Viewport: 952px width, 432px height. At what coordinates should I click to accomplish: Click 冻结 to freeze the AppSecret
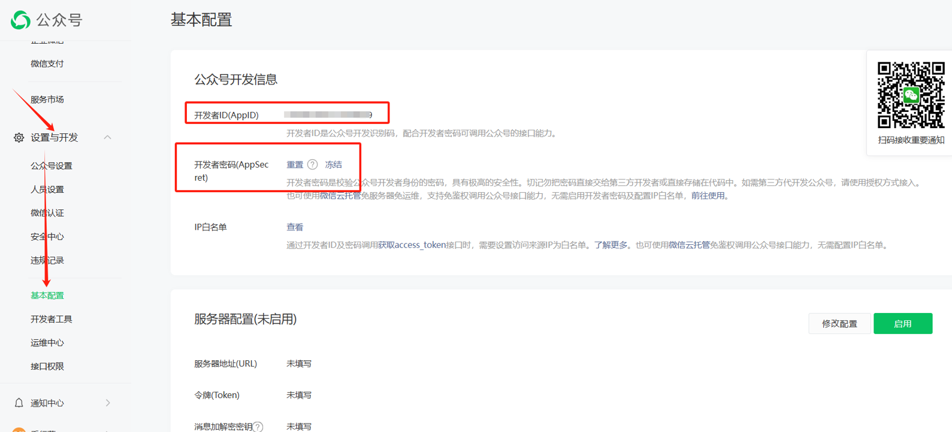(x=334, y=165)
